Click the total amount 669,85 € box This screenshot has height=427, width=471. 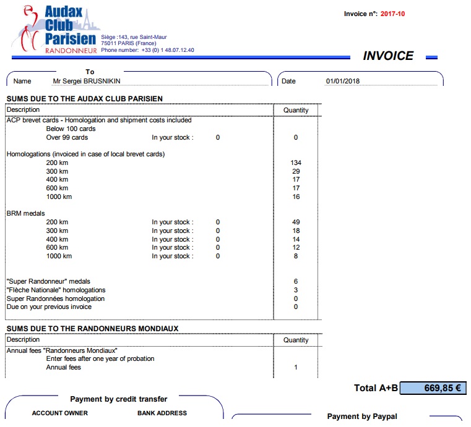pos(433,388)
